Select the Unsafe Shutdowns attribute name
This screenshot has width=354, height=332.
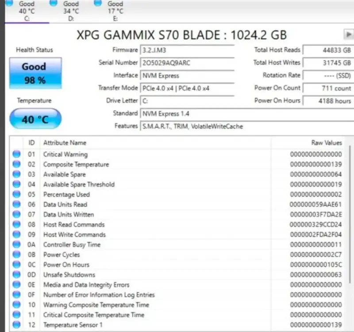[x=69, y=274]
